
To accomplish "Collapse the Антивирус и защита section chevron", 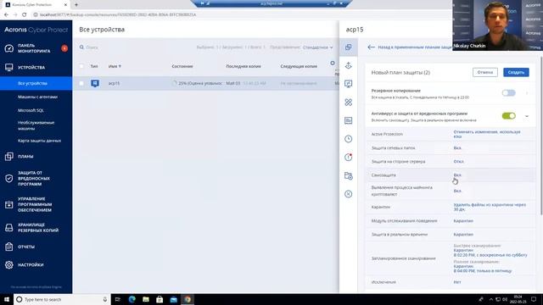I will pos(527,116).
